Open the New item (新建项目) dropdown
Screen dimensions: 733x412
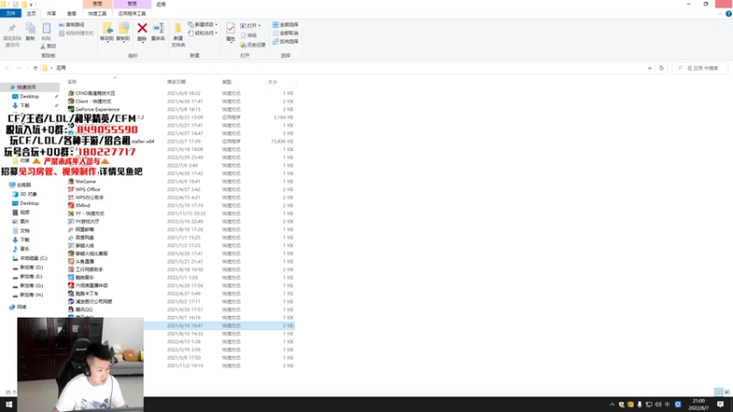(x=202, y=25)
